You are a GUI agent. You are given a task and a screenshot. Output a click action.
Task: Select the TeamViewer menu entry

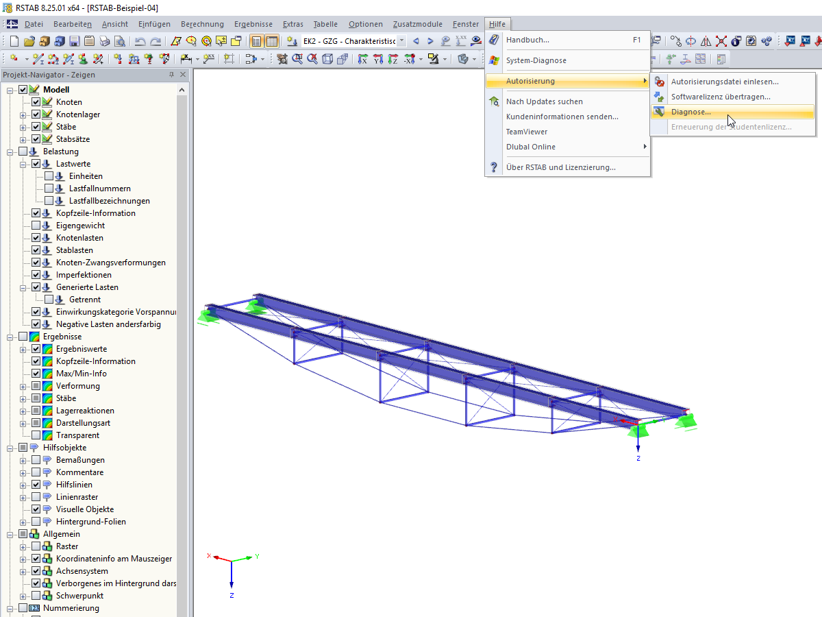[568, 132]
